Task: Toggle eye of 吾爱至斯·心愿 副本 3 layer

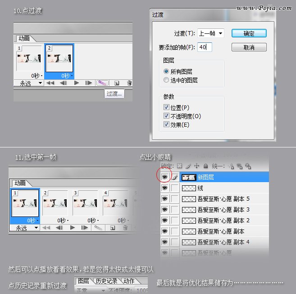Action: pyautogui.click(x=165, y=210)
